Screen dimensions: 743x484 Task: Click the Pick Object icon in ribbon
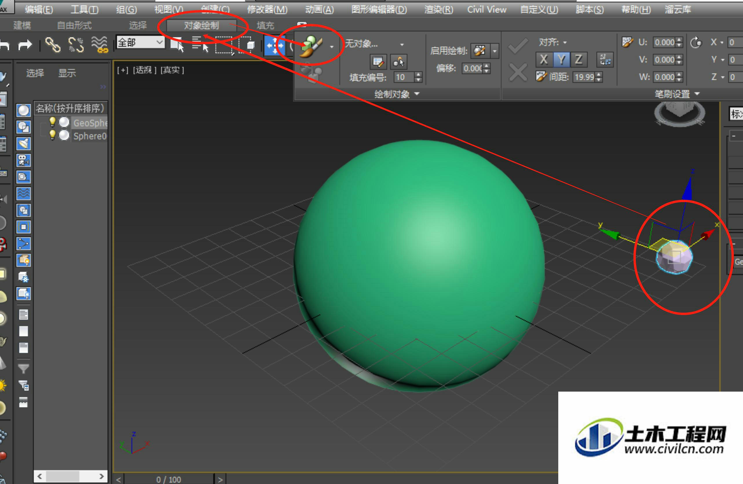pos(399,62)
